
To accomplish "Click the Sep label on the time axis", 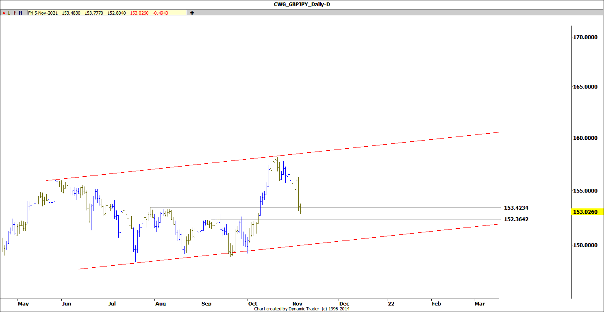I will pos(206,303).
